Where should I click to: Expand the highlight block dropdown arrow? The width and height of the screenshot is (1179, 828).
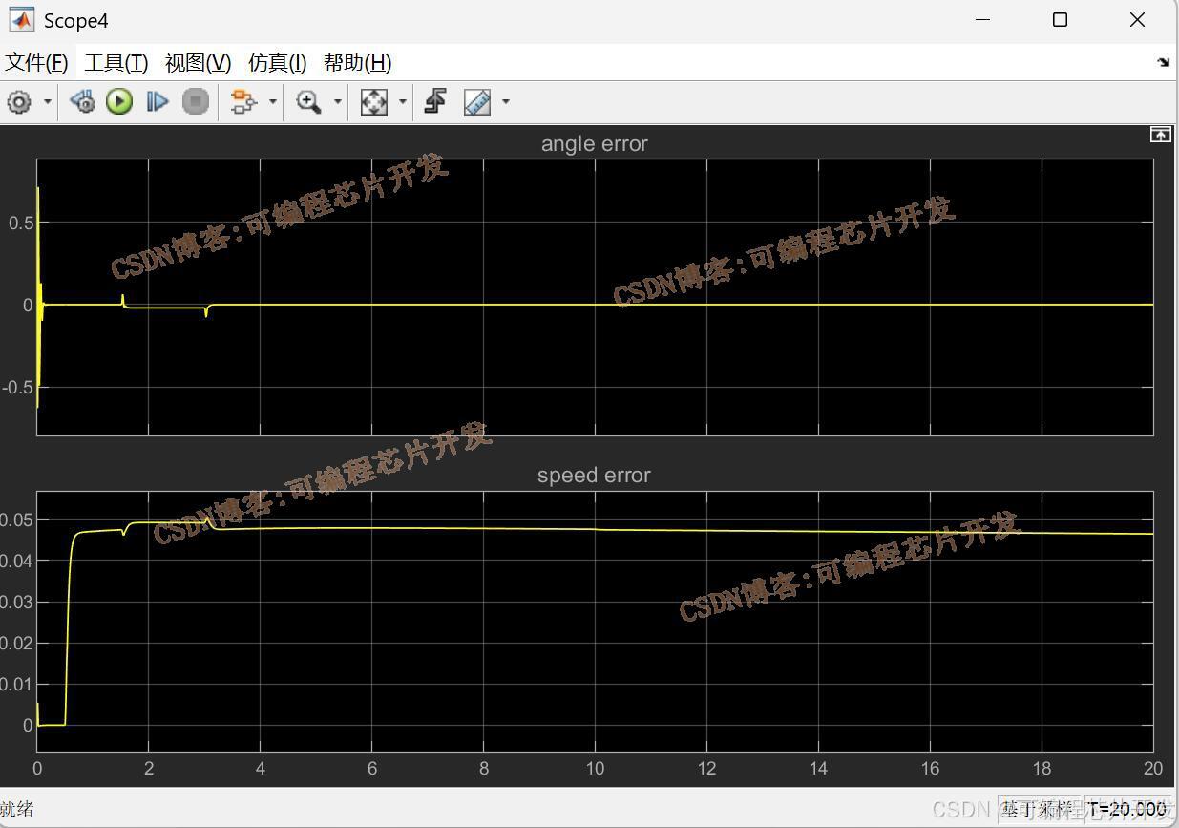[273, 102]
